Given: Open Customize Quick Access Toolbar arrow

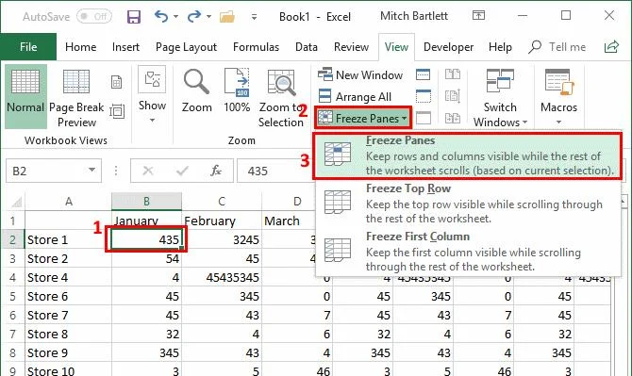Looking at the screenshot, I should (254, 17).
